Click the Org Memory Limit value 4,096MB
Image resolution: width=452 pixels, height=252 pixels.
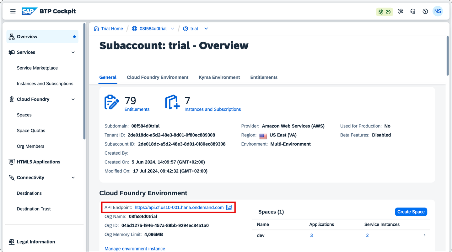point(153,234)
